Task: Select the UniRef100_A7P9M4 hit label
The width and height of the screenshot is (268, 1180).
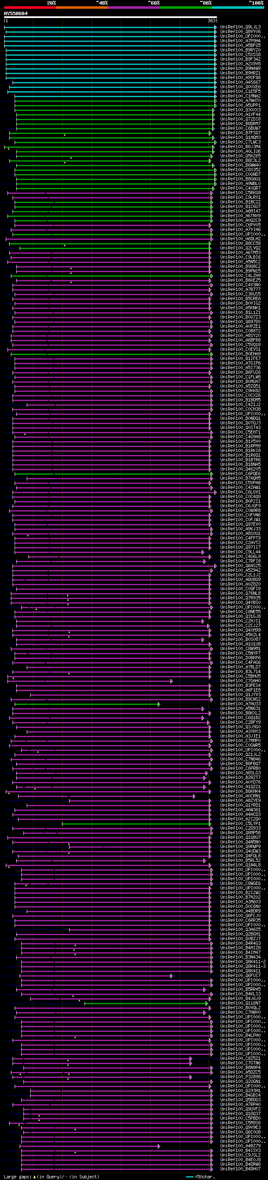Action: (x=240, y=41)
